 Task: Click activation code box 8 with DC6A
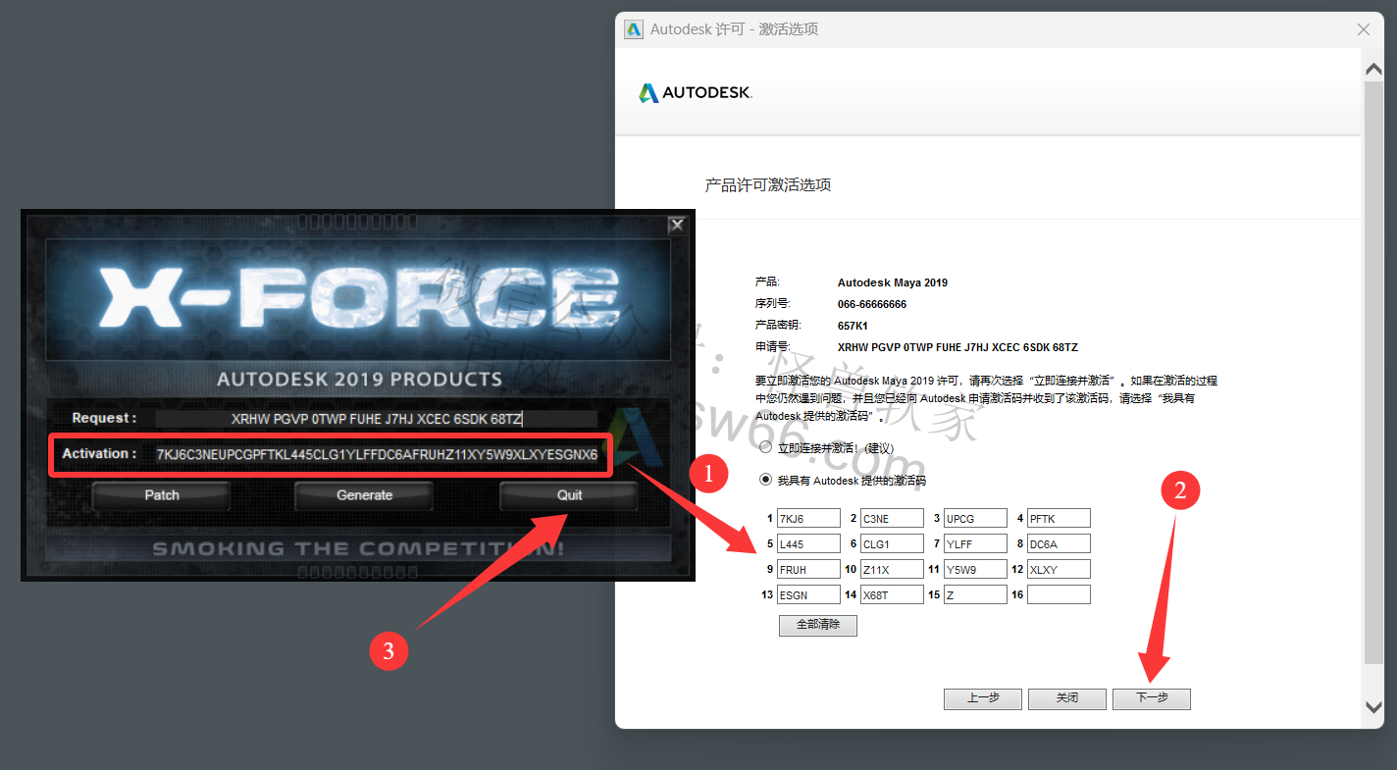[1059, 544]
